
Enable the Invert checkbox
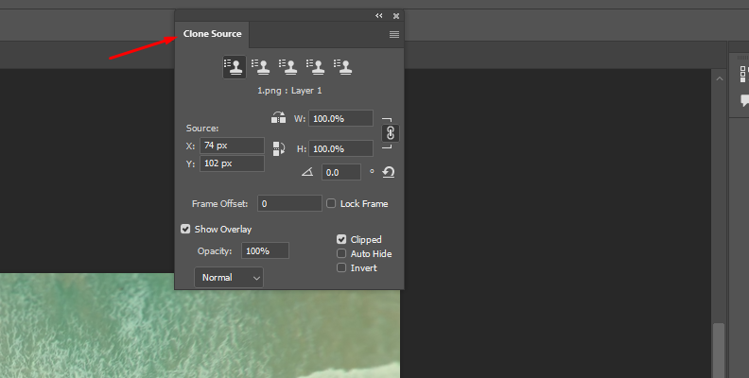341,267
